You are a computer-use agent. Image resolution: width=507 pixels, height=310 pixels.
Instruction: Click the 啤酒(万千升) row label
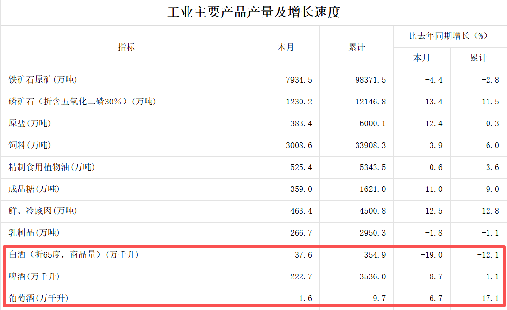click(34, 276)
